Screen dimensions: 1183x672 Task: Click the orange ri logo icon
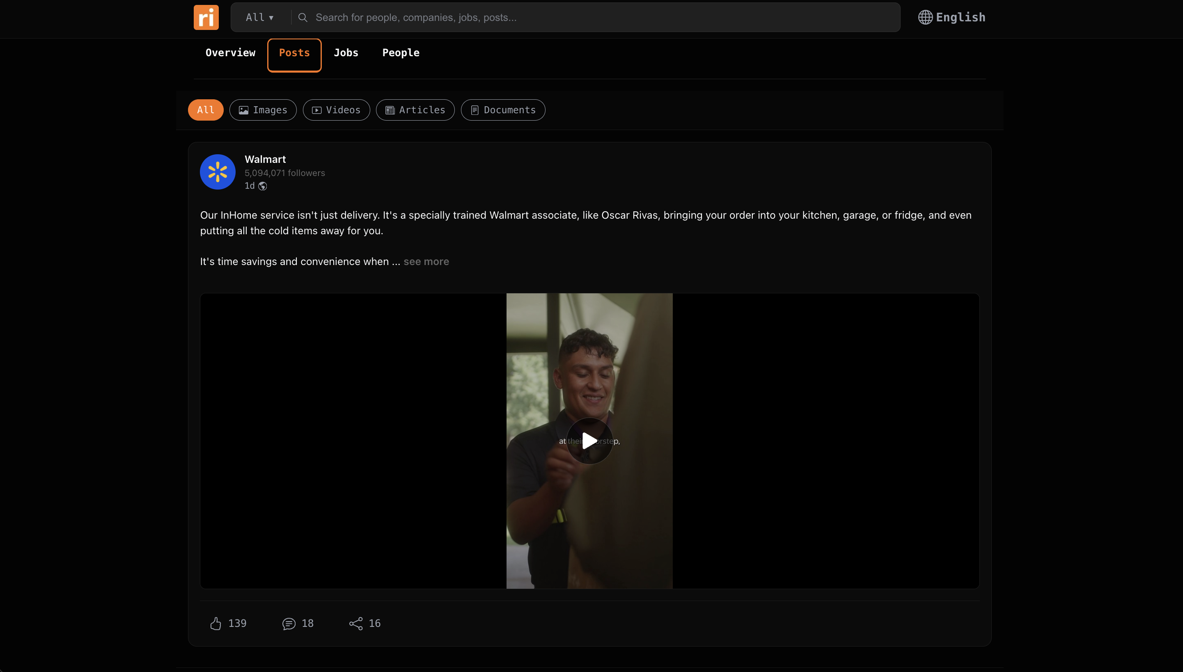(x=206, y=18)
